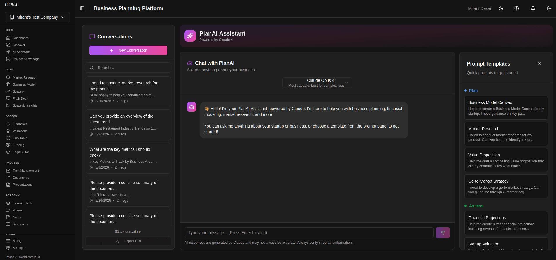Click the Task Management checkbox icon
Image resolution: width=556 pixels, height=260 pixels.
point(8,171)
